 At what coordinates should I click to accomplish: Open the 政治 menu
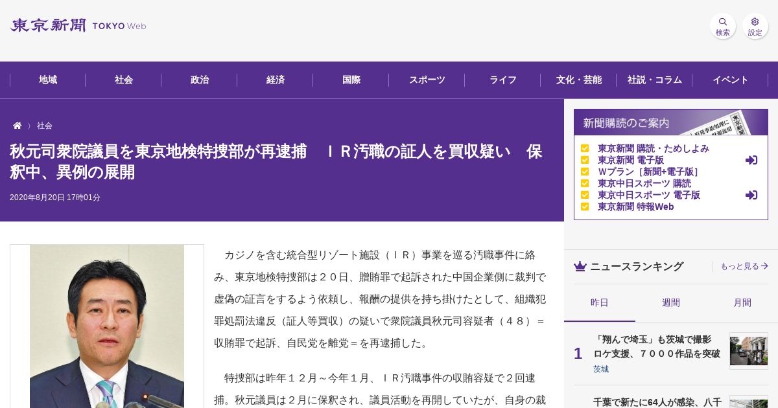point(200,80)
